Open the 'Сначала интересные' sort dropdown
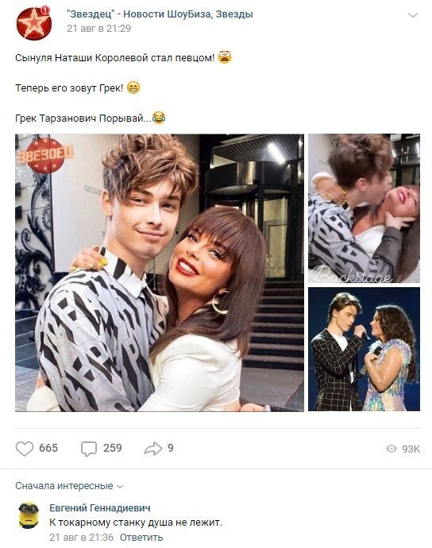Screen dimensions: 432x548 coord(69,486)
